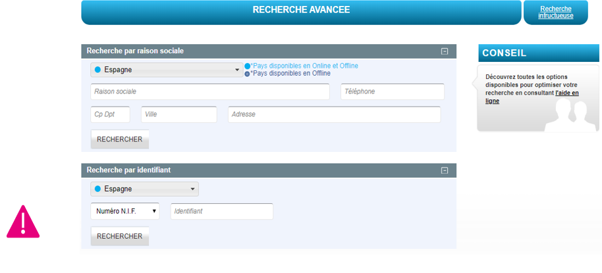Open country dropdown in identifiant search
This screenshot has width=602, height=273.
click(144, 189)
